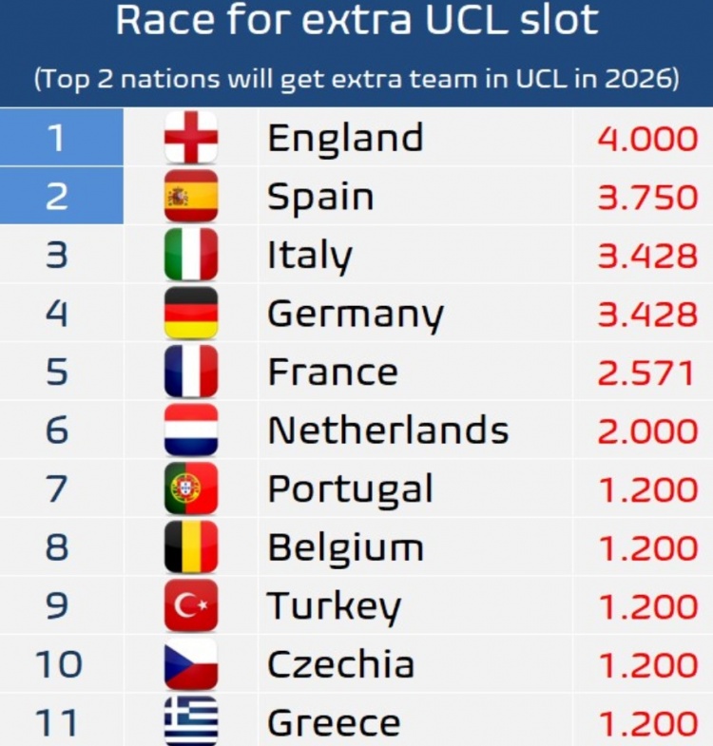
Task: Click the highlighted rank 2 cell
Action: pos(62,196)
